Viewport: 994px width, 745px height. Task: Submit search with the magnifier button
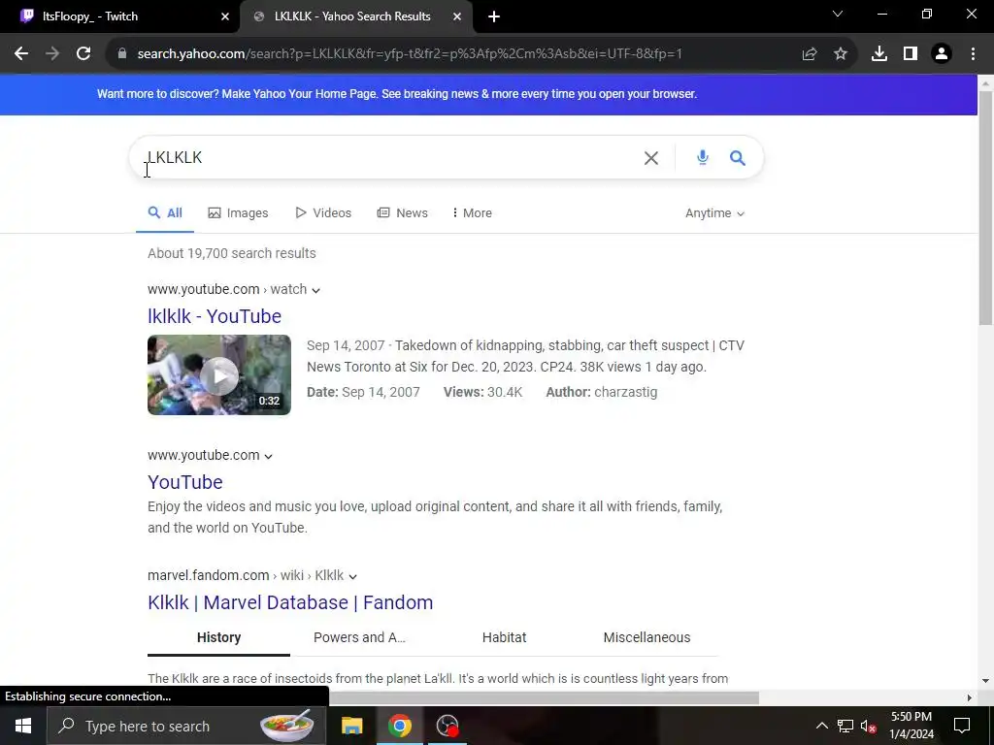[738, 158]
